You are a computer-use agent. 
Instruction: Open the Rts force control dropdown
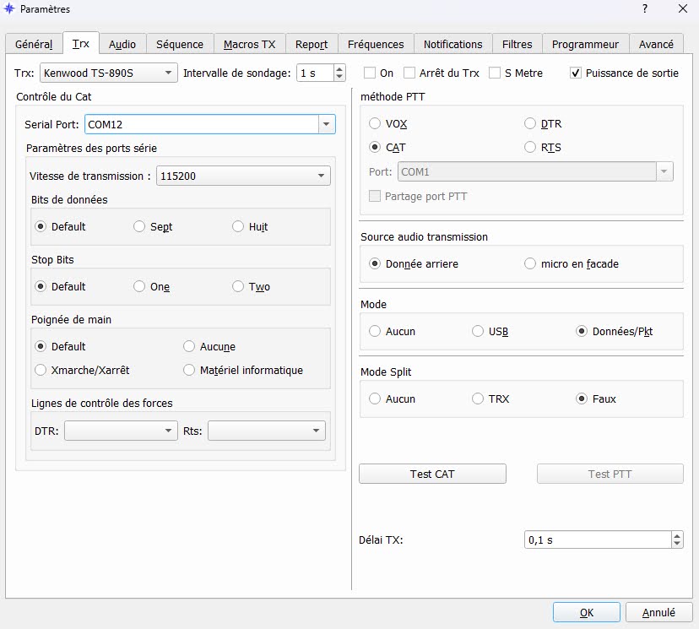[267, 431]
